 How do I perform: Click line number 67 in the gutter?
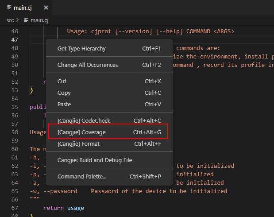(x=14, y=208)
